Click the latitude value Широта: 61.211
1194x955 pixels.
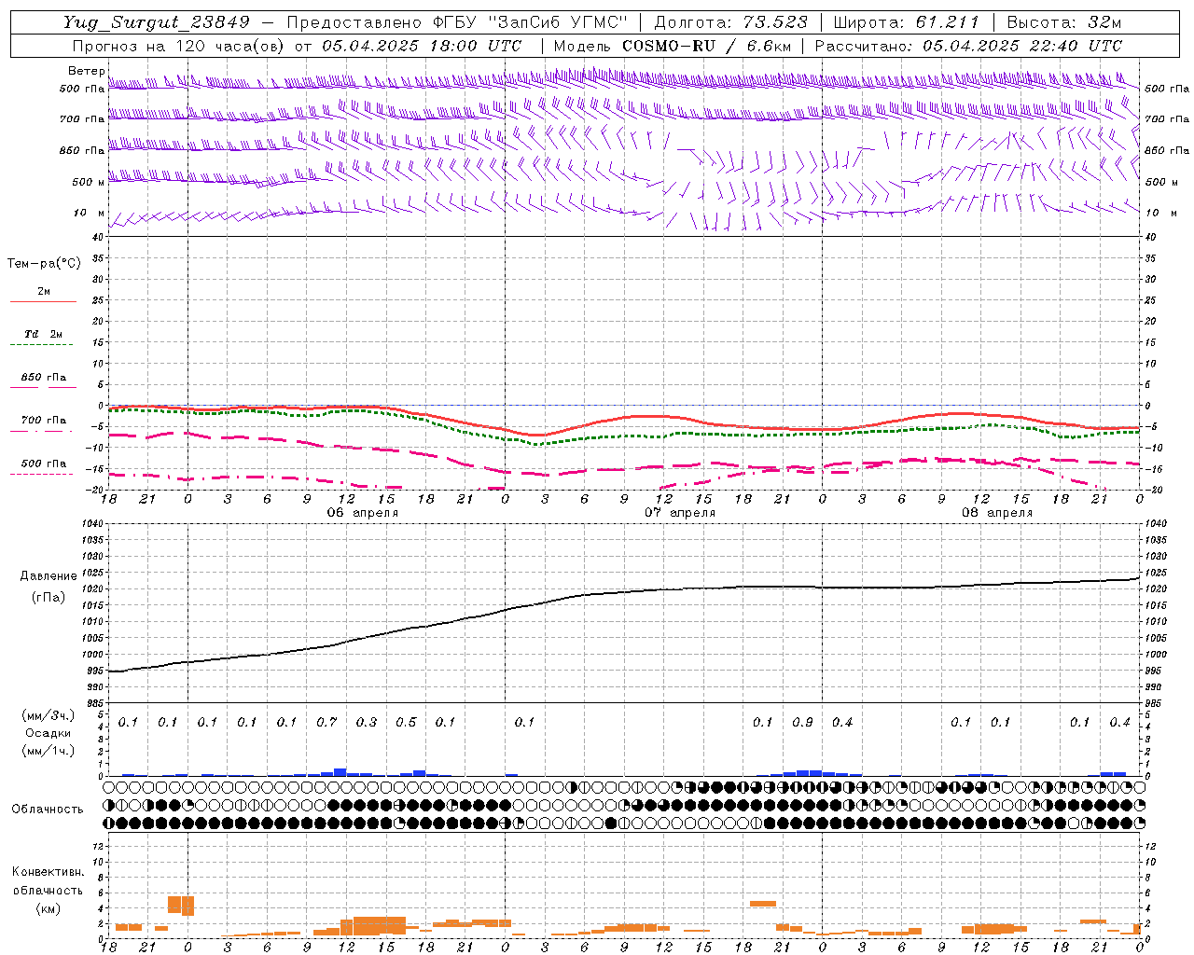coord(906,22)
